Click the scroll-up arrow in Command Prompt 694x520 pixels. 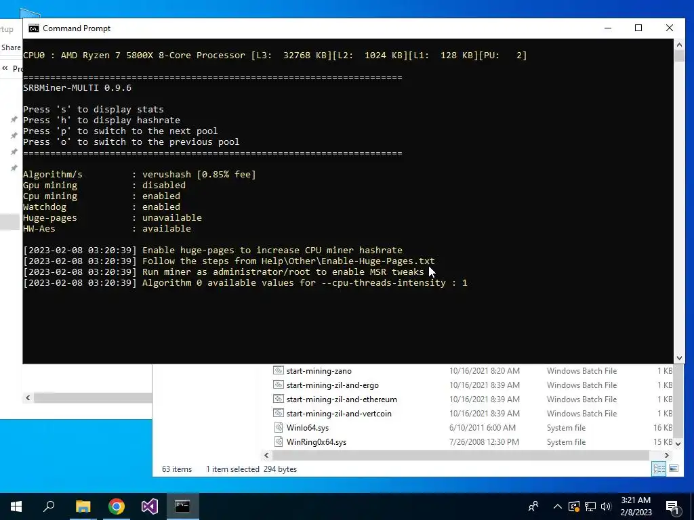coord(679,44)
